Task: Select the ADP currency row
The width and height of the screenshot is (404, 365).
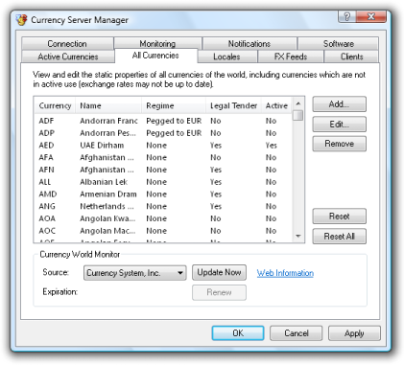Action: [163, 133]
